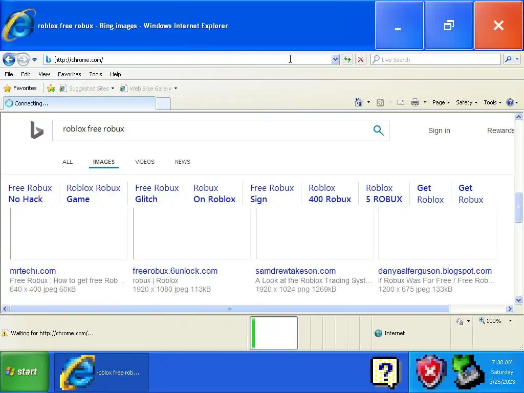Click the blue Help question icon

(510, 102)
